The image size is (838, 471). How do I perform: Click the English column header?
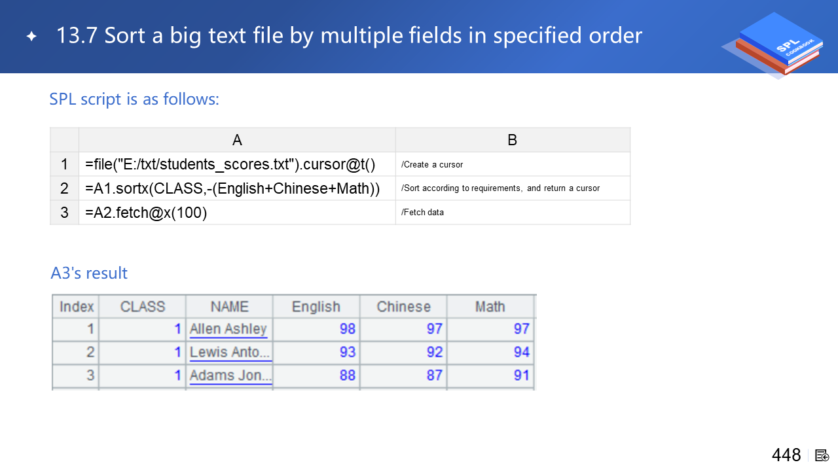[x=316, y=307]
